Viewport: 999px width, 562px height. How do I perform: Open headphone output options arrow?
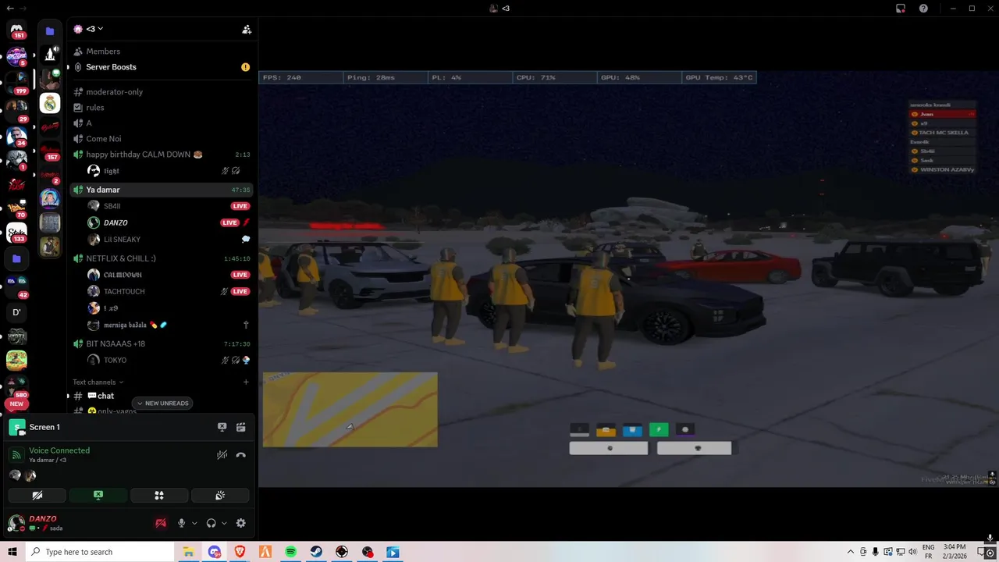(224, 523)
